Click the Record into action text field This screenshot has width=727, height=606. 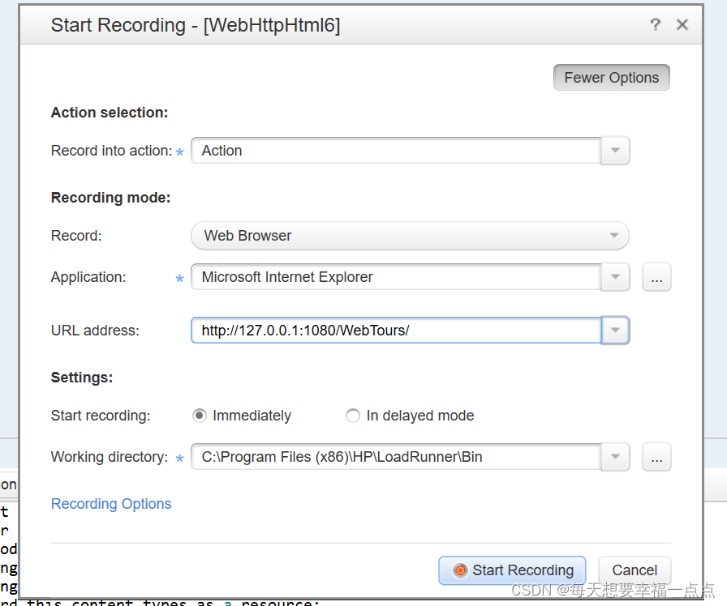[x=396, y=151]
